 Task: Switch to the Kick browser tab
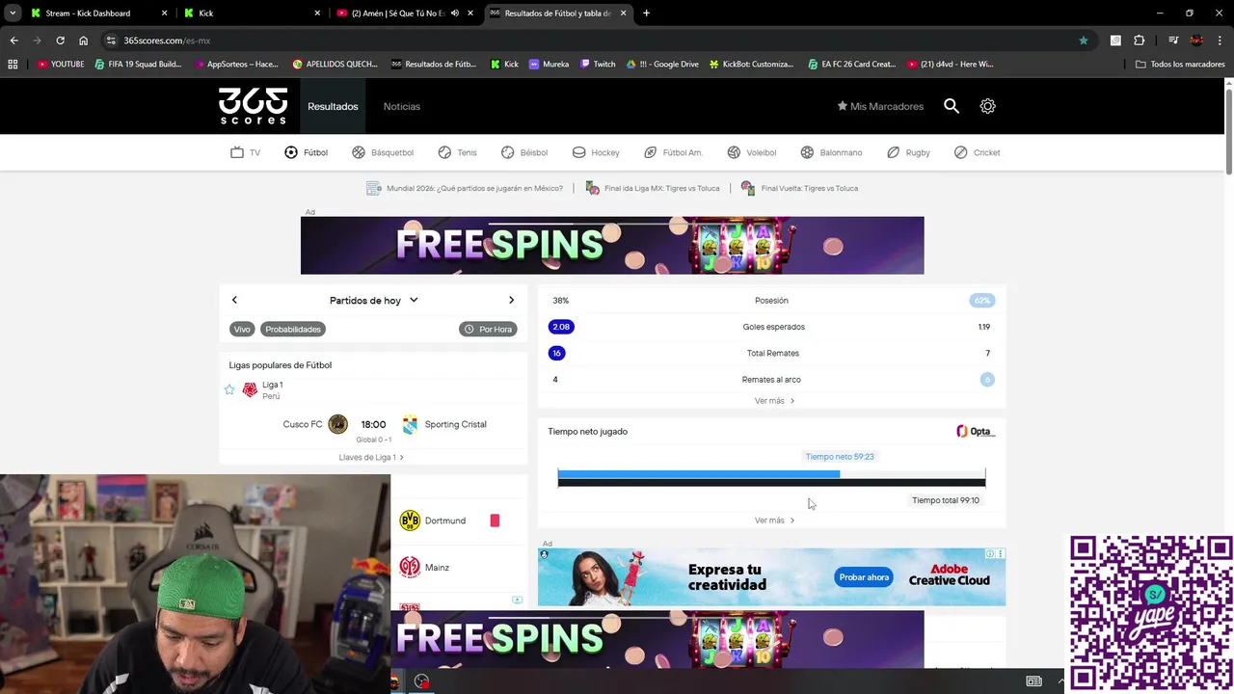[251, 13]
